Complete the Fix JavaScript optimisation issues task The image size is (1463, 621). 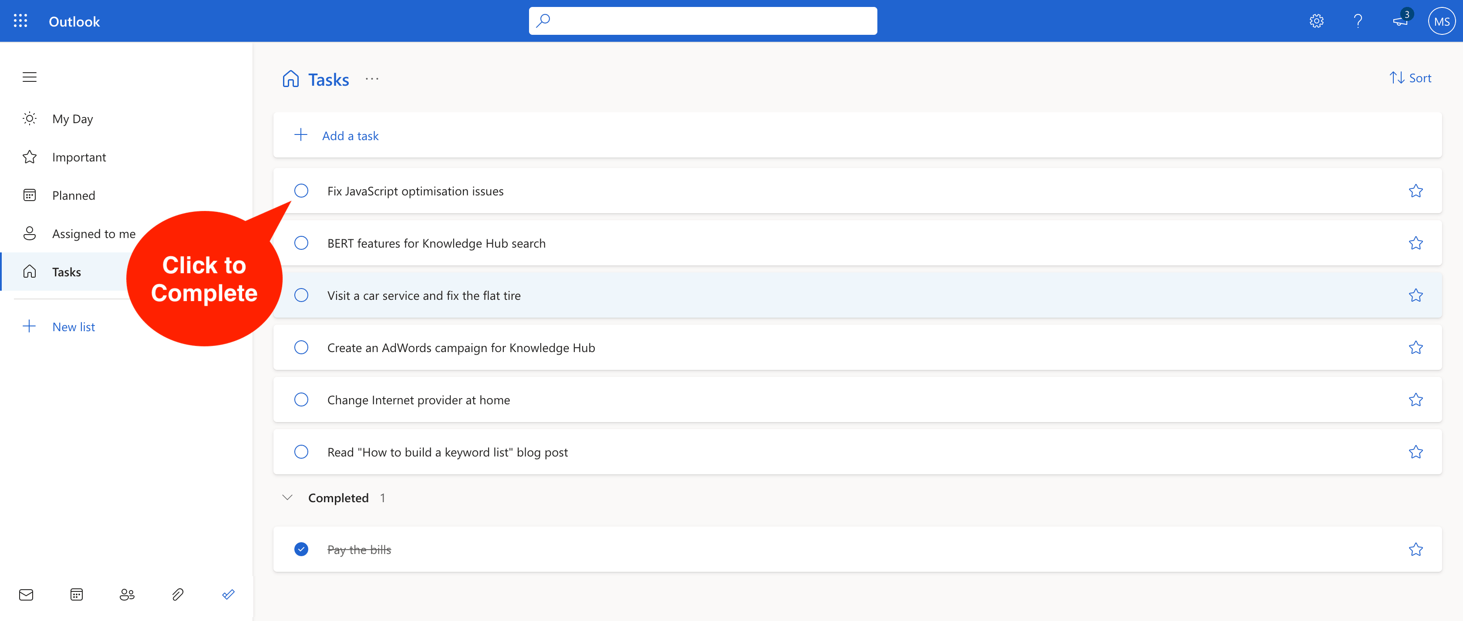click(301, 191)
